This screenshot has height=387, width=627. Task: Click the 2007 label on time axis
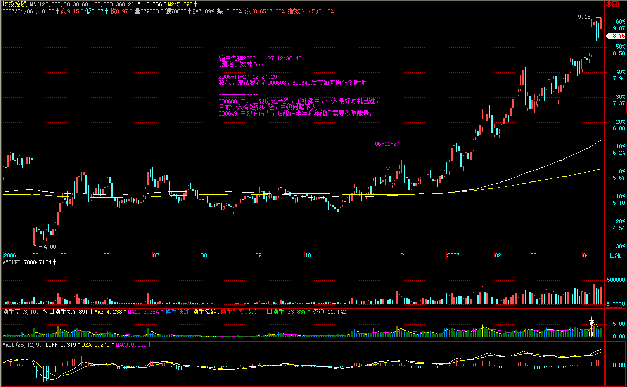(454, 255)
